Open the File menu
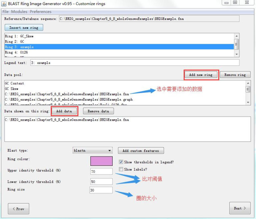This screenshot has height=219, width=256. (5, 12)
